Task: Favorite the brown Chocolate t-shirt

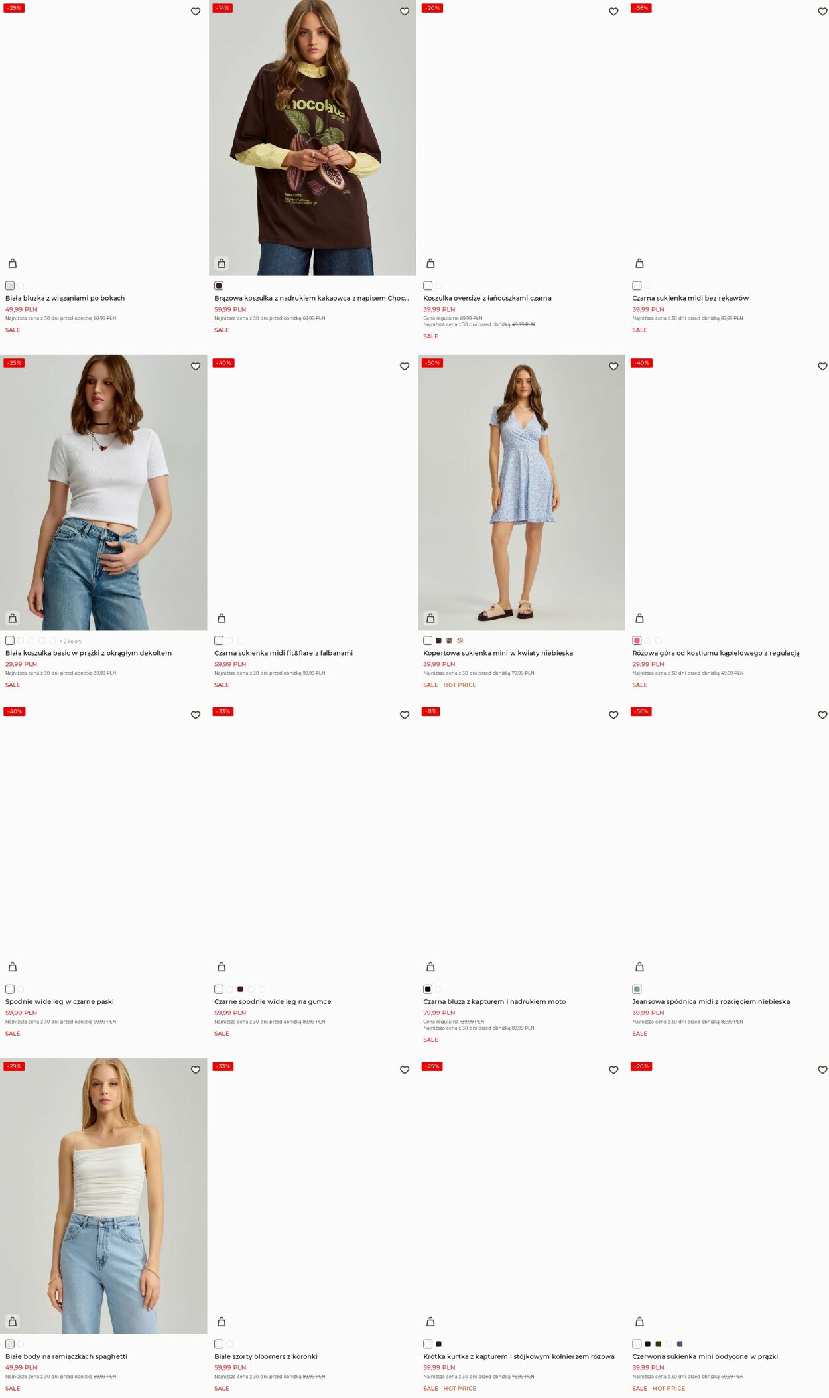Action: click(x=405, y=12)
